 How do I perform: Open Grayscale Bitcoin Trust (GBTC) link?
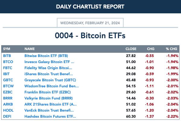50,80
